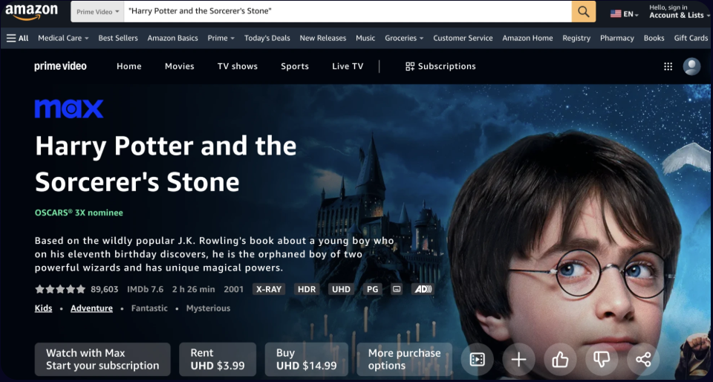Open the profile avatar menu
This screenshot has width=713, height=382.
tap(691, 66)
